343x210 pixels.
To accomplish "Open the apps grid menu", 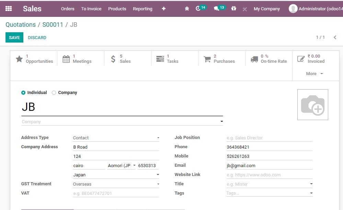I will coord(9,9).
